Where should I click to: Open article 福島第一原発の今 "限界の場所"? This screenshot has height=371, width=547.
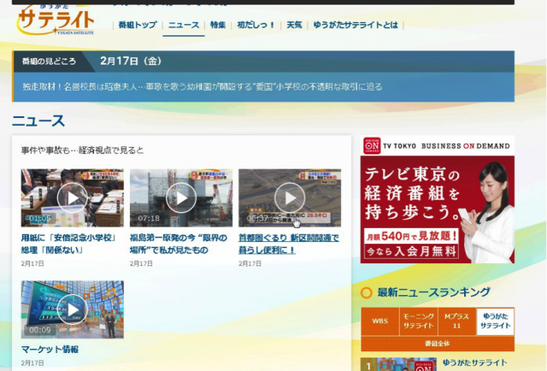coord(179,244)
